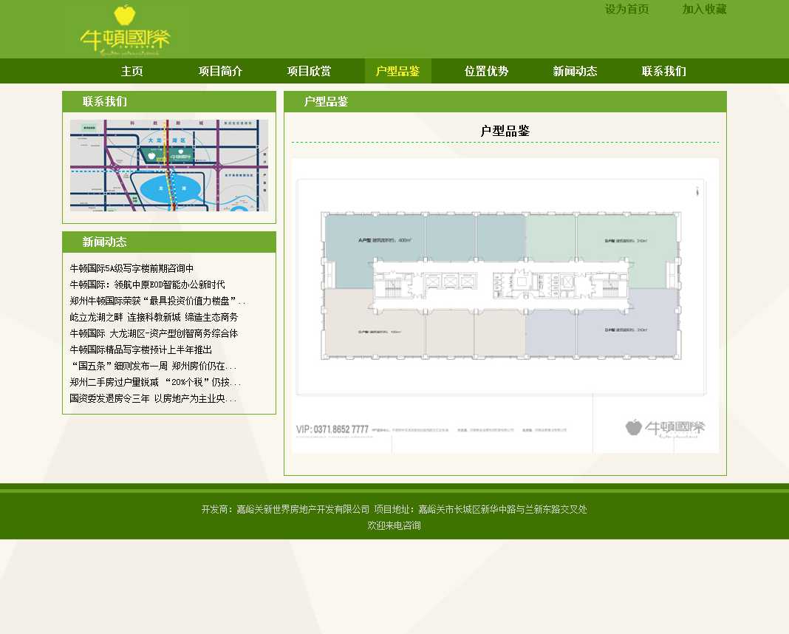This screenshot has height=634, width=789.
Task: Open the floor plan image
Action: (x=505, y=305)
